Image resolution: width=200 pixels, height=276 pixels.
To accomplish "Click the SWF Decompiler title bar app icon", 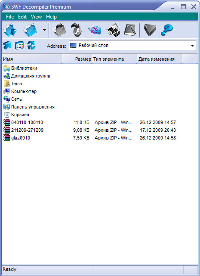I will (7, 7).
